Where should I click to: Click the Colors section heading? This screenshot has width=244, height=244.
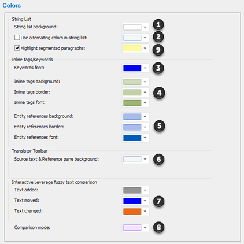tap(12, 5)
